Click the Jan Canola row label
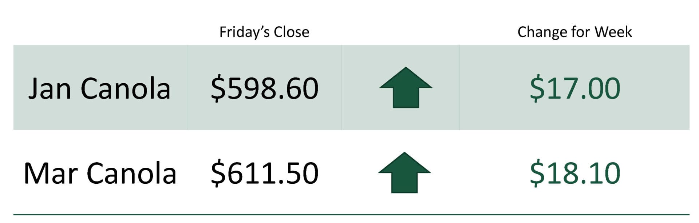Image resolution: width=699 pixels, height=223 pixels. [x=99, y=88]
